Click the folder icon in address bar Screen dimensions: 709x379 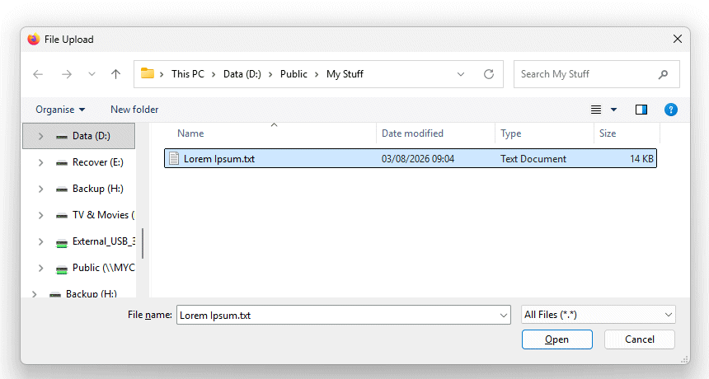pos(148,73)
